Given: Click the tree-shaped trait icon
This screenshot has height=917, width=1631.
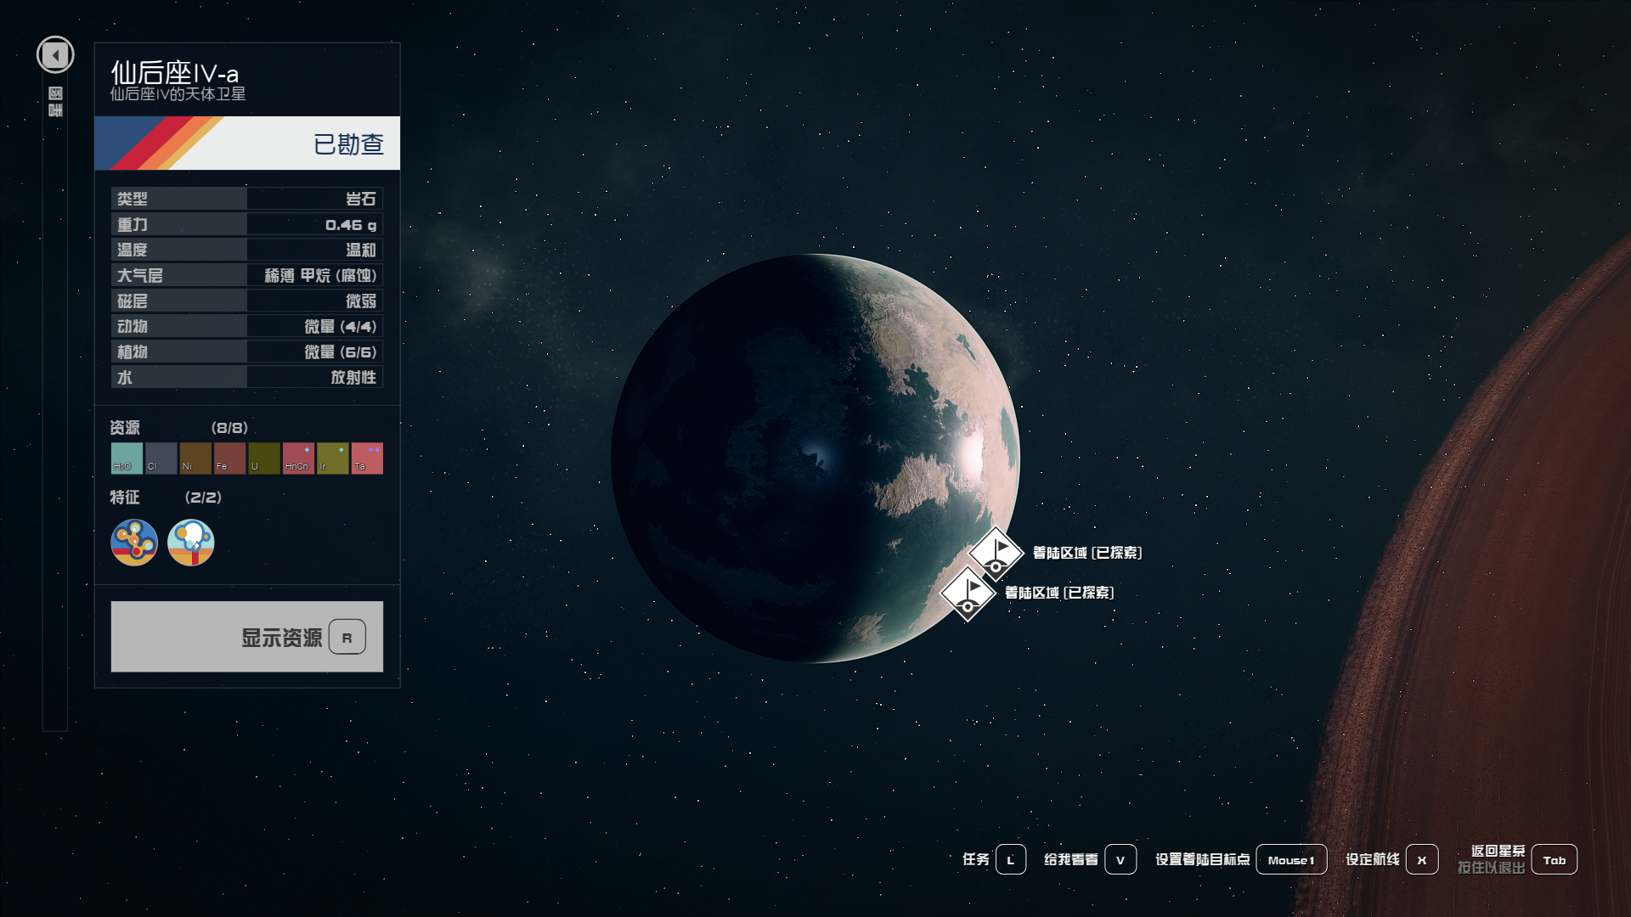Looking at the screenshot, I should click(x=191, y=543).
